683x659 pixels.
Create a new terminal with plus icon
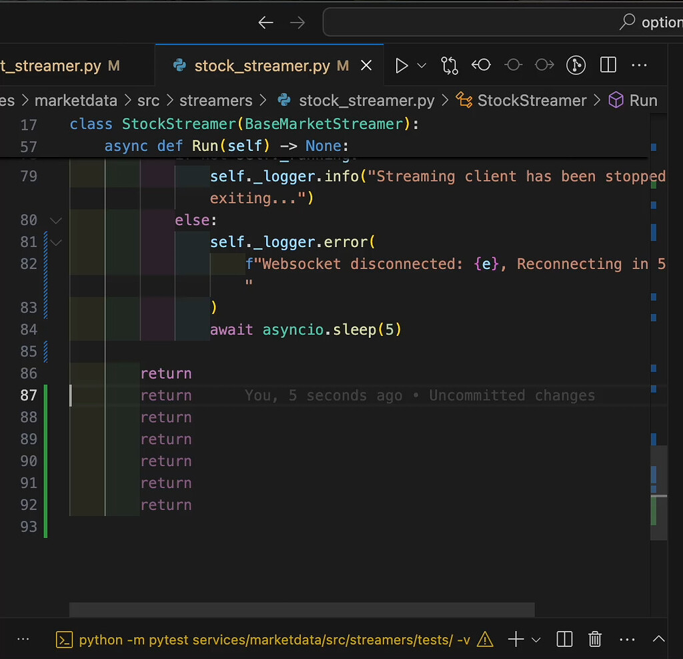click(x=515, y=640)
